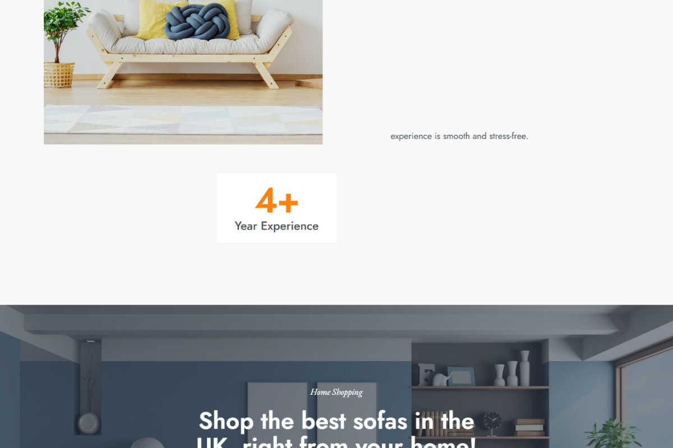Click the blue knot pillow on sofa

pyautogui.click(x=197, y=22)
